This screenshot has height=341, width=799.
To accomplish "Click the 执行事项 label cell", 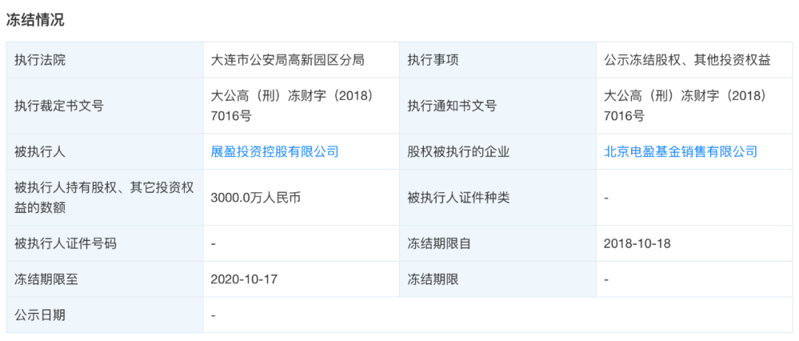I will [x=433, y=60].
